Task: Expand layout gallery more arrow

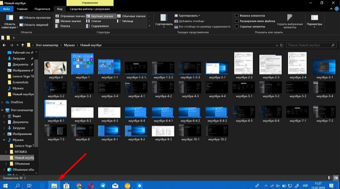Action: click(x=150, y=26)
